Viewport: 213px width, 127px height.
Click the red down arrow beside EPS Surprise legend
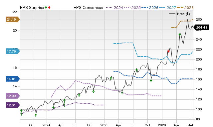click(49, 7)
